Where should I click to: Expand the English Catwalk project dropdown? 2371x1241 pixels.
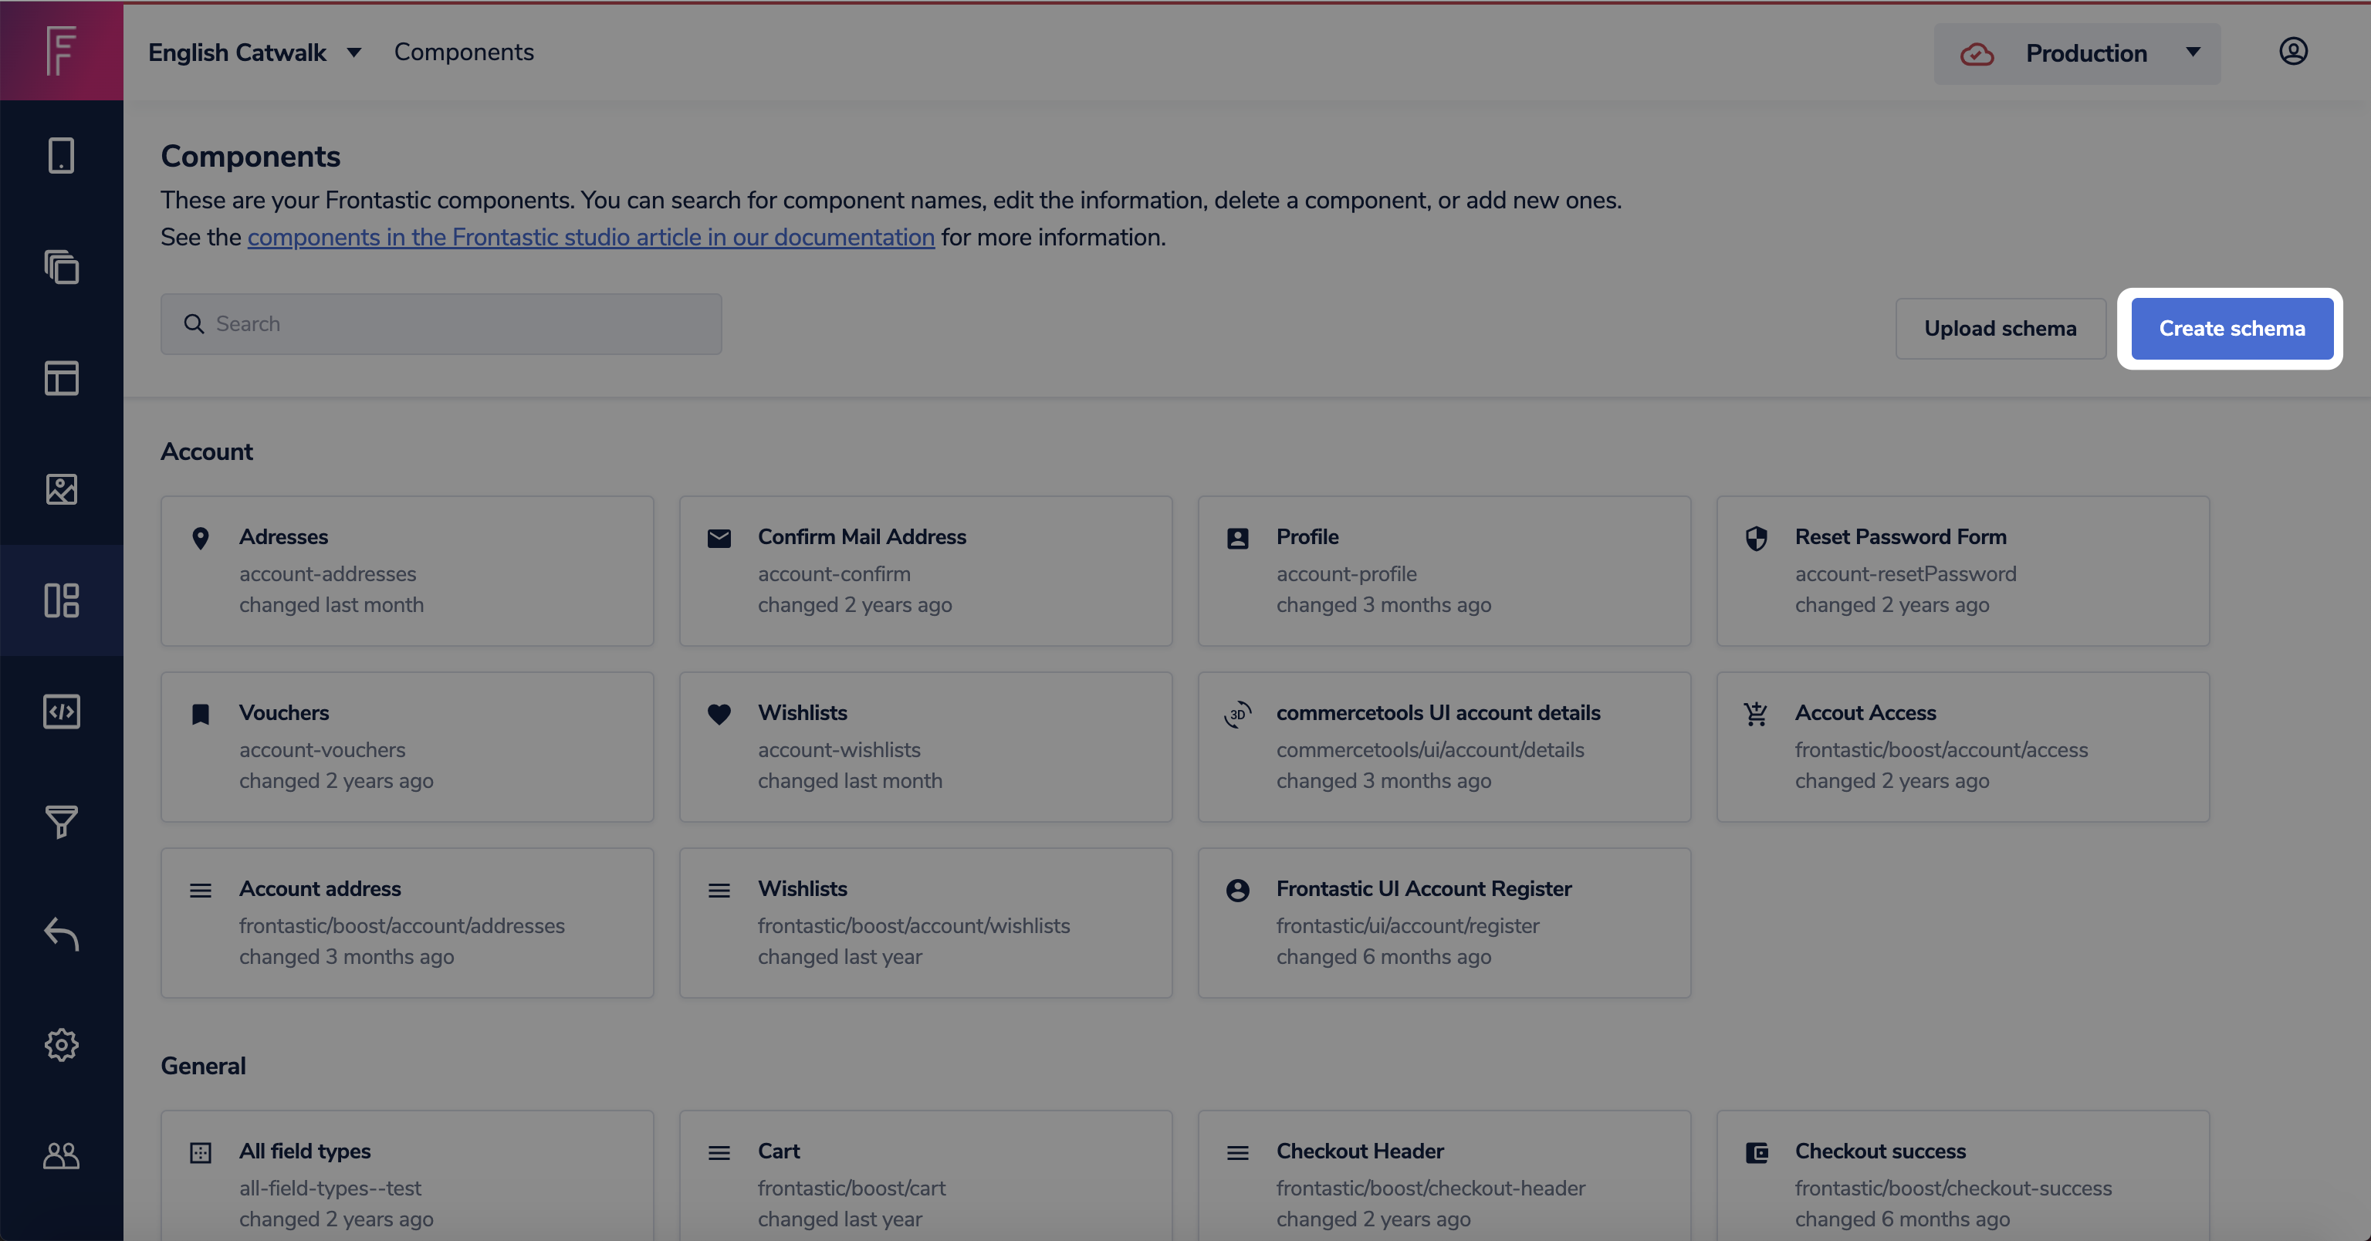click(x=255, y=52)
